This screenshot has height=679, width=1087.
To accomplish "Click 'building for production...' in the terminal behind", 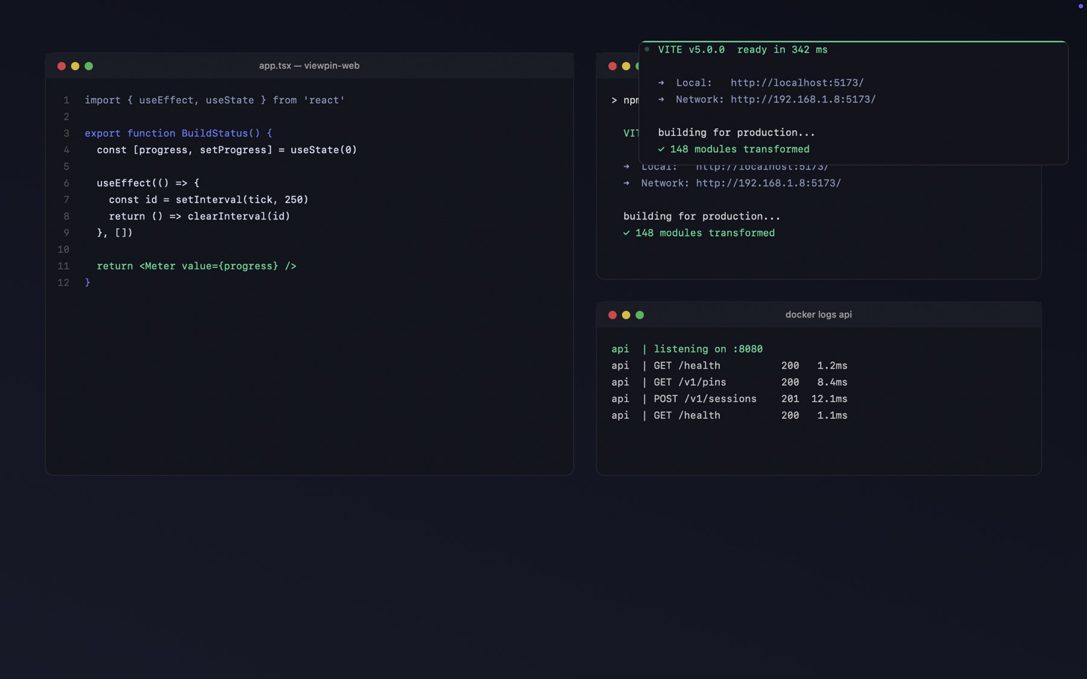I will coord(702,216).
